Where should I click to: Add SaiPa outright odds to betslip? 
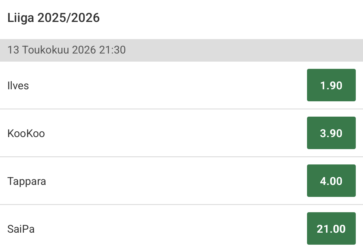pyautogui.click(x=331, y=228)
